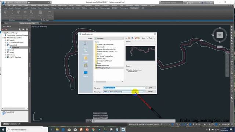
Task: Expand the Coordinate Geometry tree node
Action: click(x=6, y=43)
